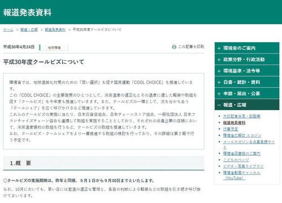Expand the 政策分野・行政活動 sidebar menu
This screenshot has width=282, height=203.
click(x=247, y=60)
